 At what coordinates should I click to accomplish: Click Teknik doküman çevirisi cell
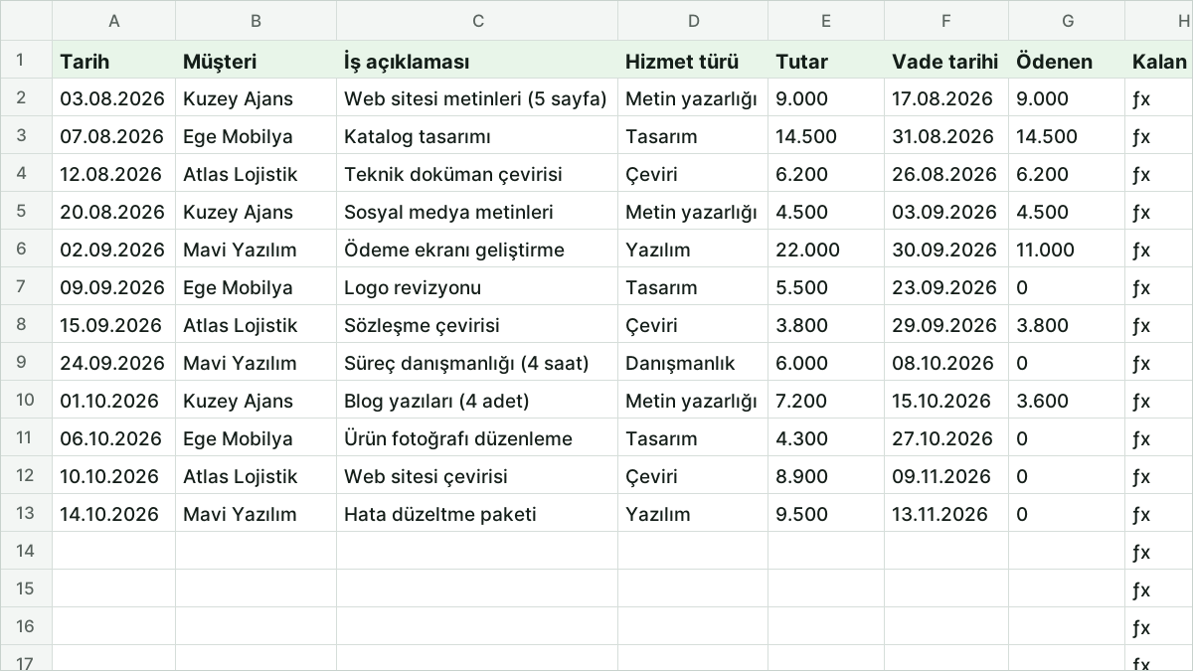tap(477, 174)
